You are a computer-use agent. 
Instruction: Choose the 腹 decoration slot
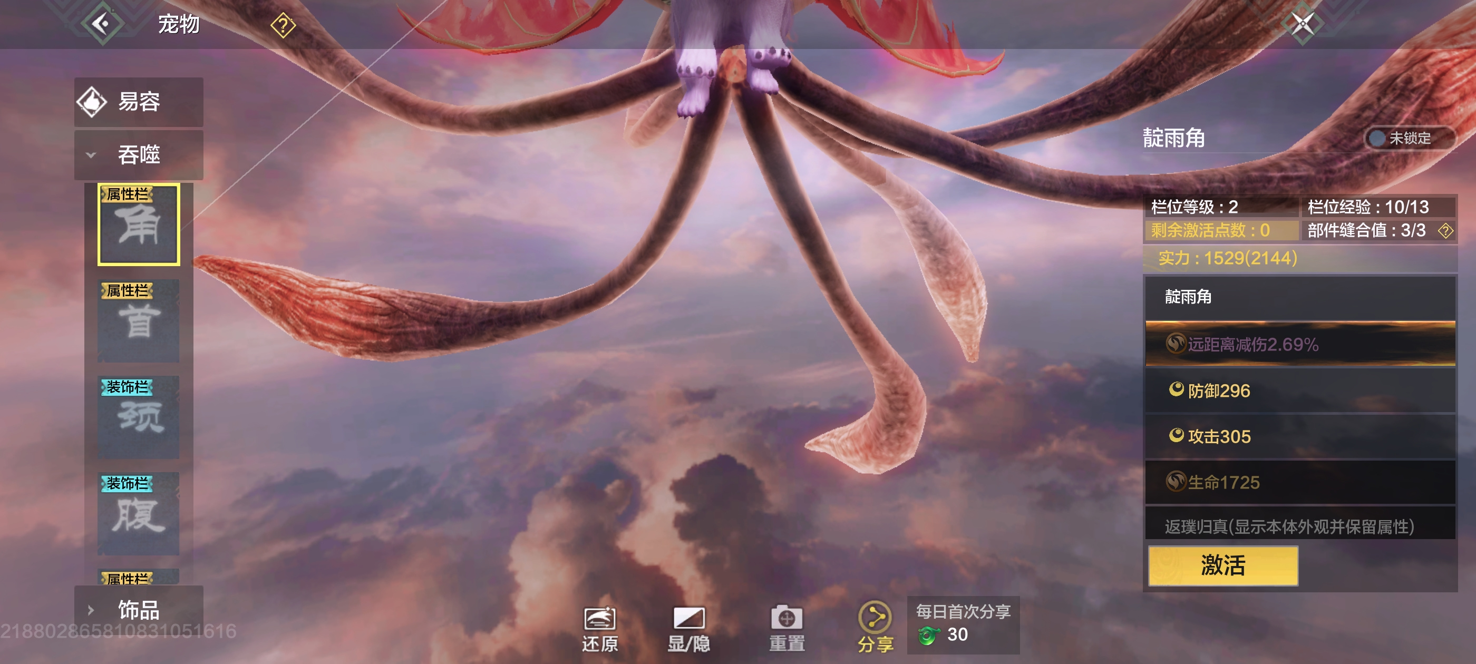pos(139,513)
